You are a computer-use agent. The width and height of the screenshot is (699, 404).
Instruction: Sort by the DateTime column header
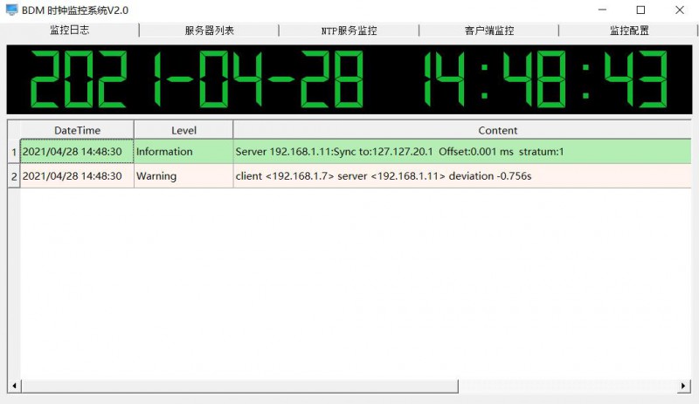click(77, 130)
